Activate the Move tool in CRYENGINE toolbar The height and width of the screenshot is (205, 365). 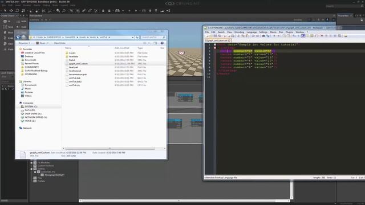point(11,11)
